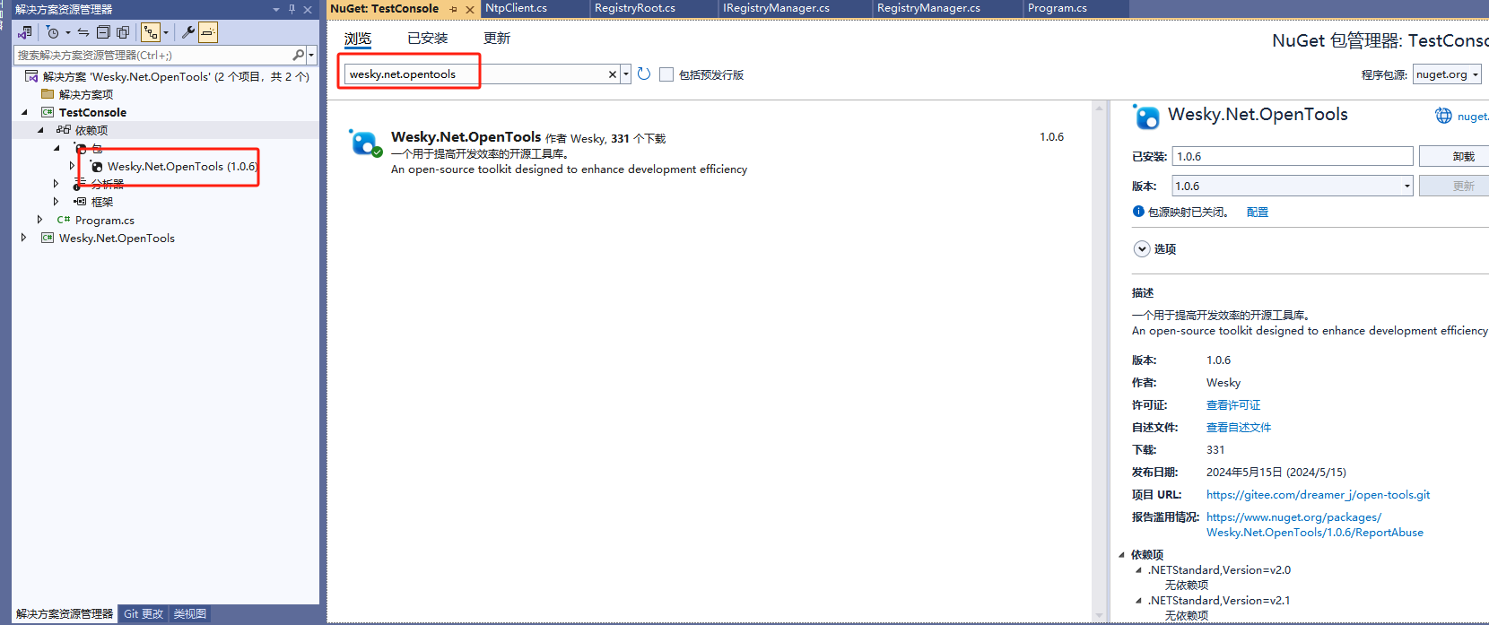
Task: Toggle preview selected items button
Action: click(208, 32)
